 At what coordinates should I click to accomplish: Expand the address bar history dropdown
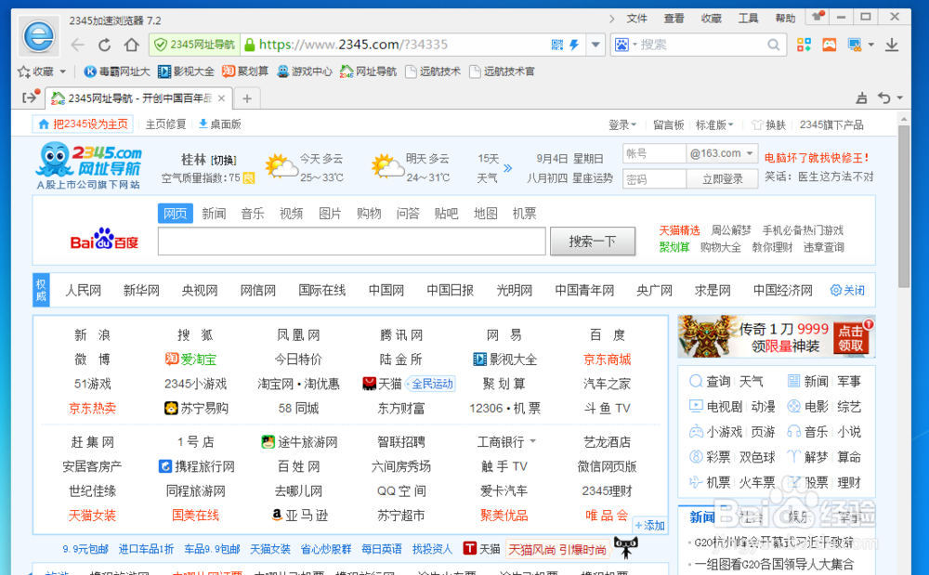(595, 45)
